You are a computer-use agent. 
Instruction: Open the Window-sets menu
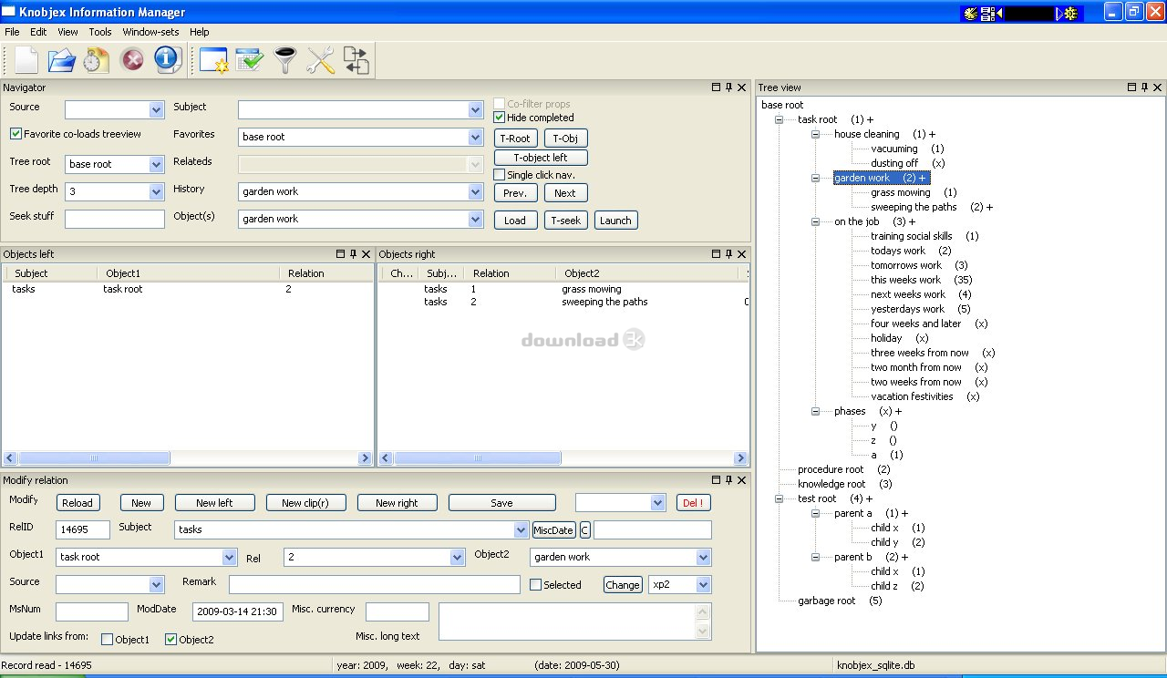[151, 32]
